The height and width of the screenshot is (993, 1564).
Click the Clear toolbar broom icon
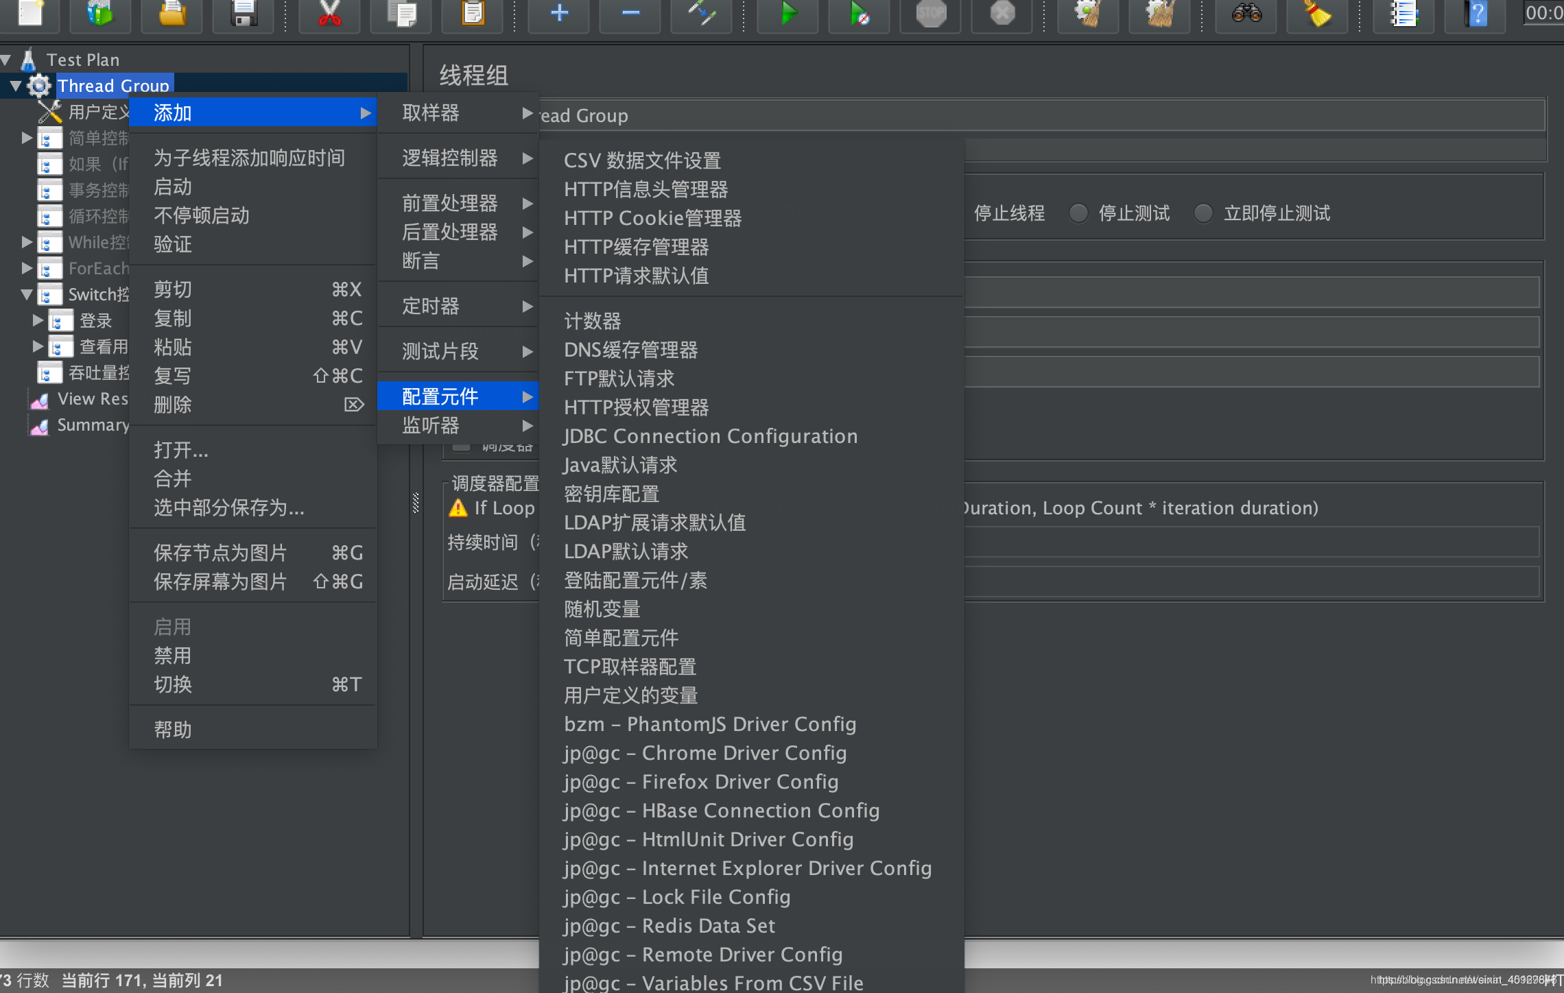pyautogui.click(x=1089, y=12)
